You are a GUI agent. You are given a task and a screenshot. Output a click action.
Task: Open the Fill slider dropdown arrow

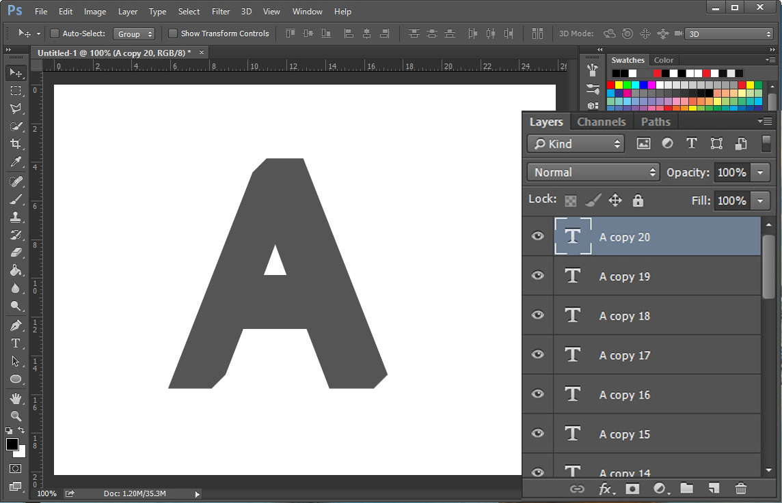[760, 201]
